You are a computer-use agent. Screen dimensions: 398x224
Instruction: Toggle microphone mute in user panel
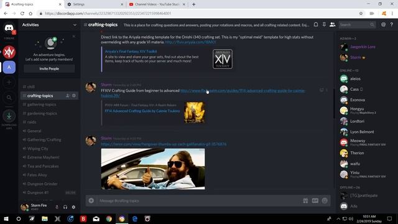tap(57, 207)
